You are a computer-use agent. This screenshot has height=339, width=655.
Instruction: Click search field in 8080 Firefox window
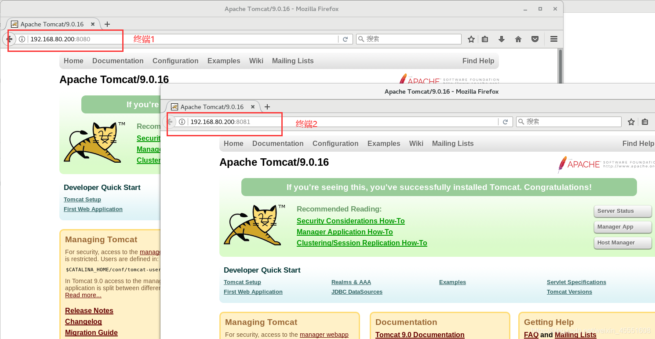coord(408,39)
